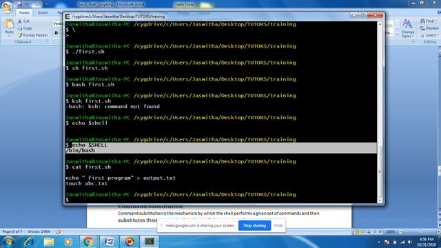This screenshot has width=441, height=248.
Task: Open the Change Styles dropdown
Action: click(407, 28)
